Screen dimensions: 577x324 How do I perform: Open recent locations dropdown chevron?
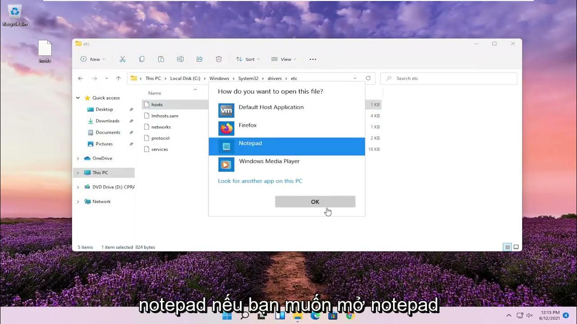(106, 78)
